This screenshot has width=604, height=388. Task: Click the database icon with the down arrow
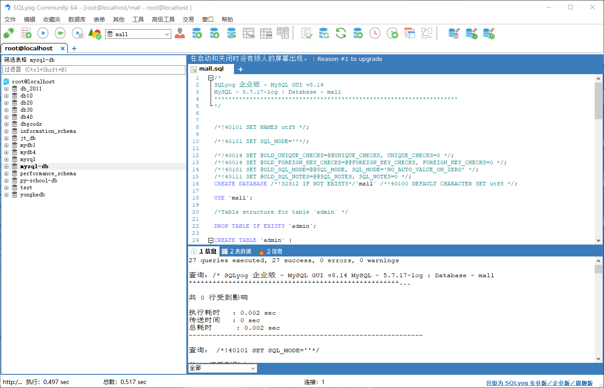tap(197, 33)
